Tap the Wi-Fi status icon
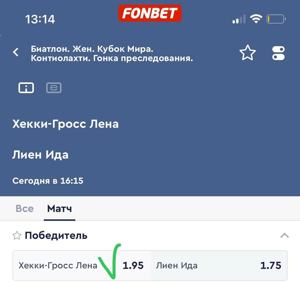300x283 pixels. (256, 19)
